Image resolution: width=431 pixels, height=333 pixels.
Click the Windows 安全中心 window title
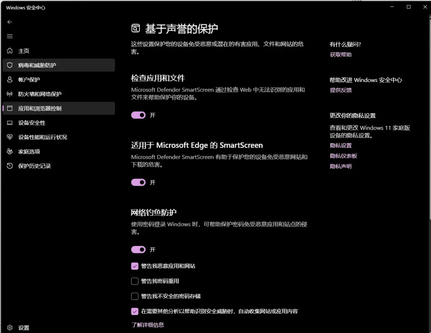coord(26,8)
